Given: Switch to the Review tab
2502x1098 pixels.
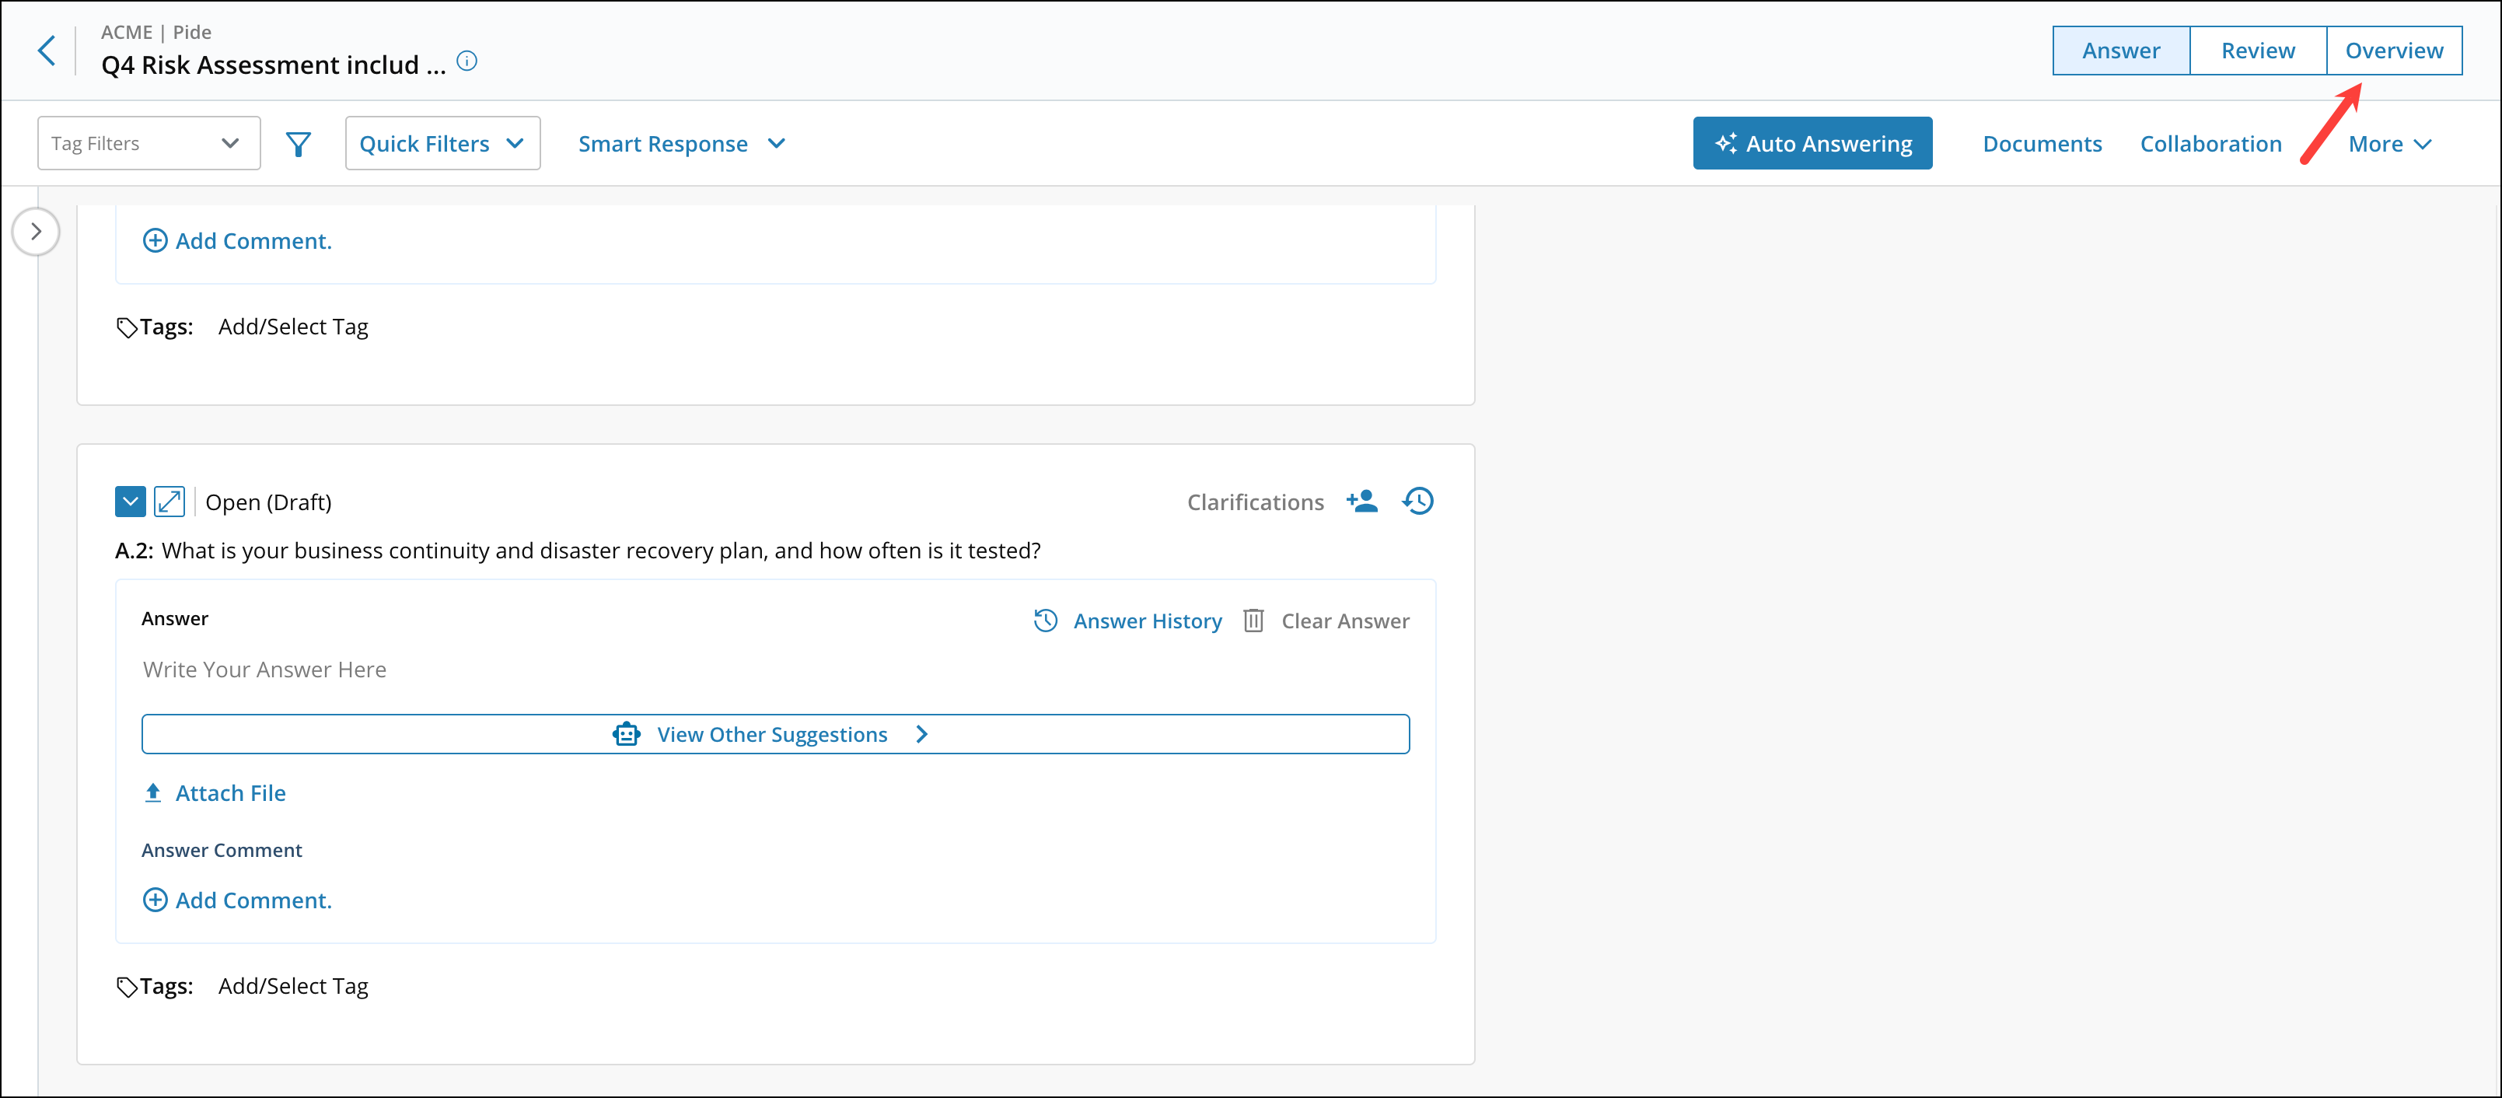Looking at the screenshot, I should [2257, 50].
